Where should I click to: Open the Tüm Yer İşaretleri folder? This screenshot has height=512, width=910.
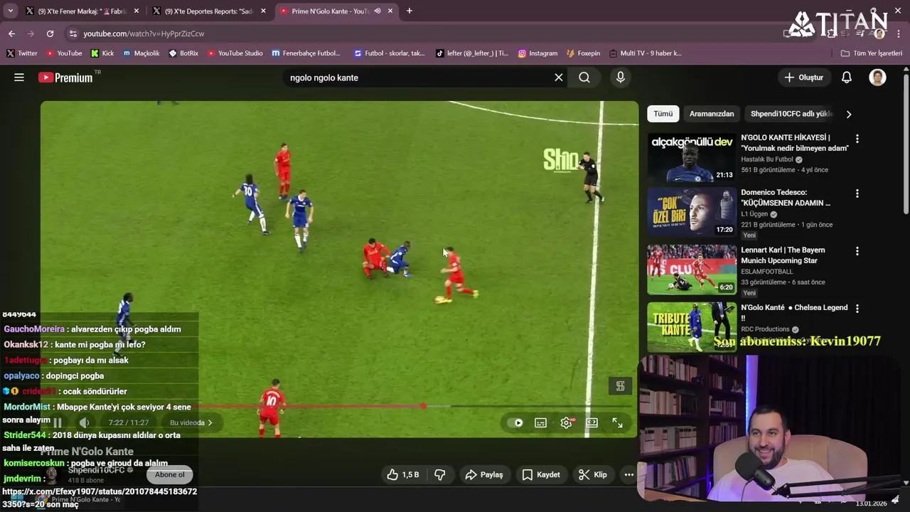click(x=872, y=53)
